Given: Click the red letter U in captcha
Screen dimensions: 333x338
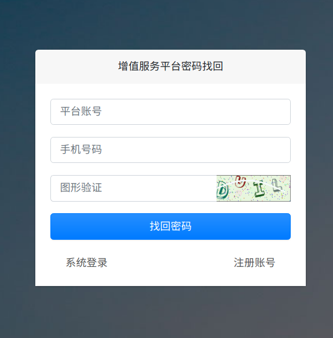Looking at the screenshot, I should [x=240, y=181].
